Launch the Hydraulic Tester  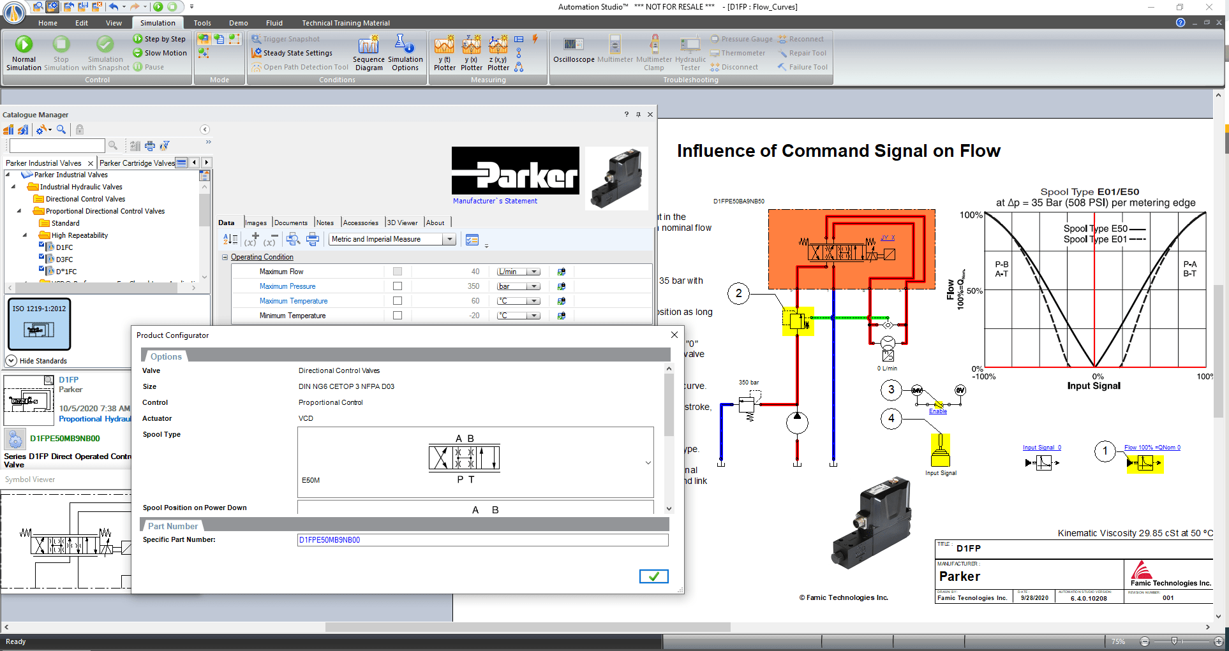pyautogui.click(x=690, y=51)
